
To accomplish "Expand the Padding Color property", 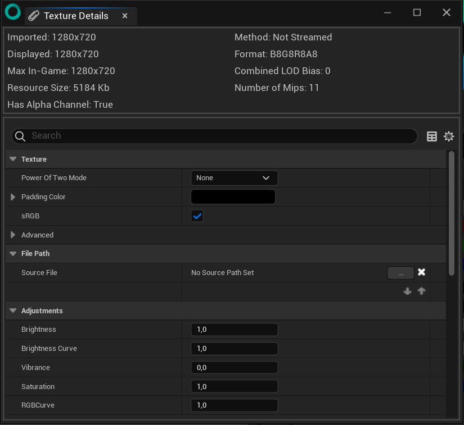I will (x=13, y=197).
